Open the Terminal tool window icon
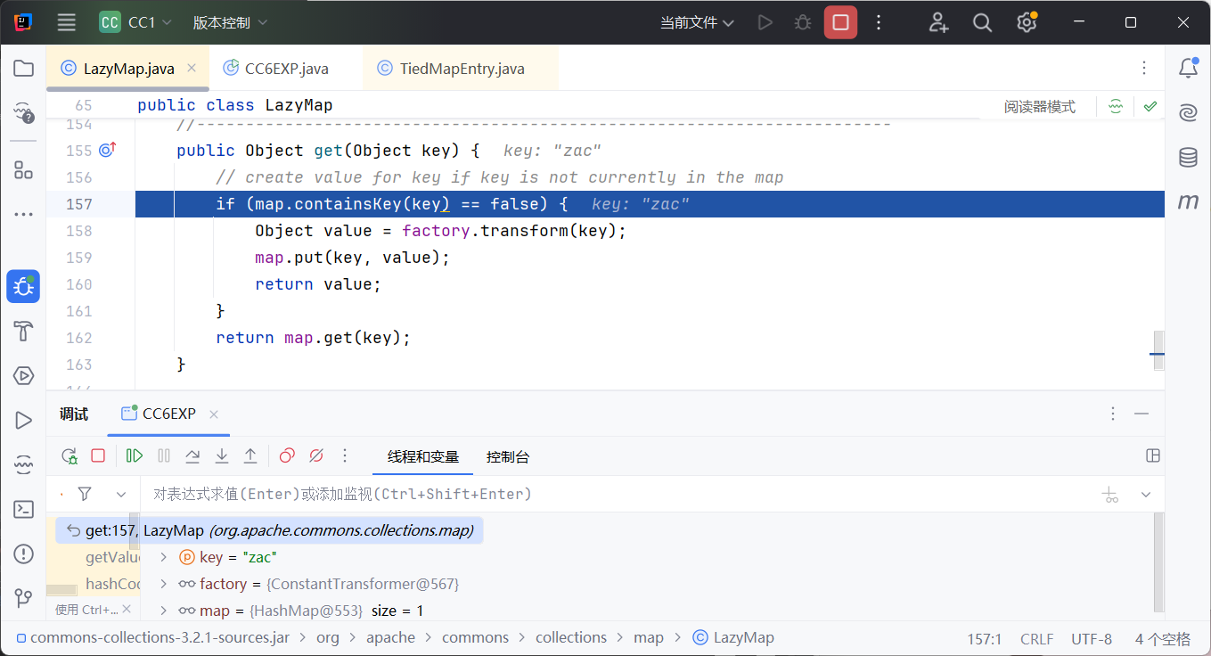1211x656 pixels. [x=24, y=510]
